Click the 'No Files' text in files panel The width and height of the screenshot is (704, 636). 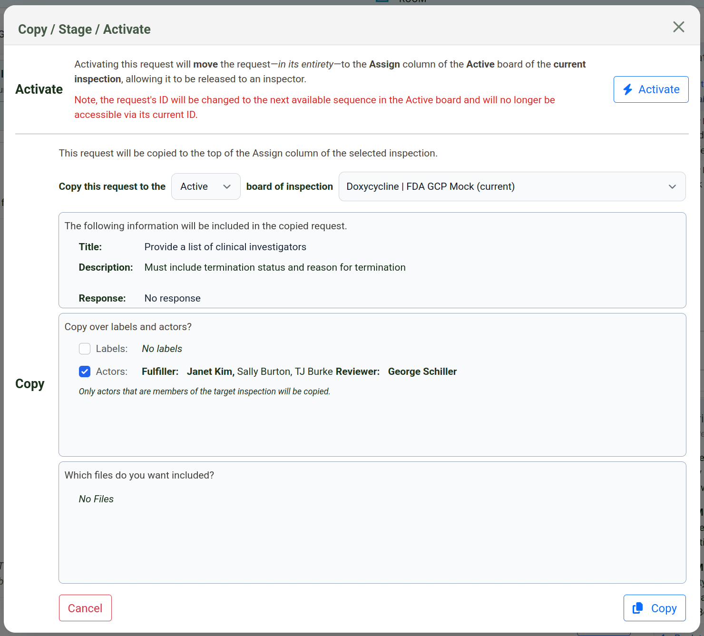(96, 499)
